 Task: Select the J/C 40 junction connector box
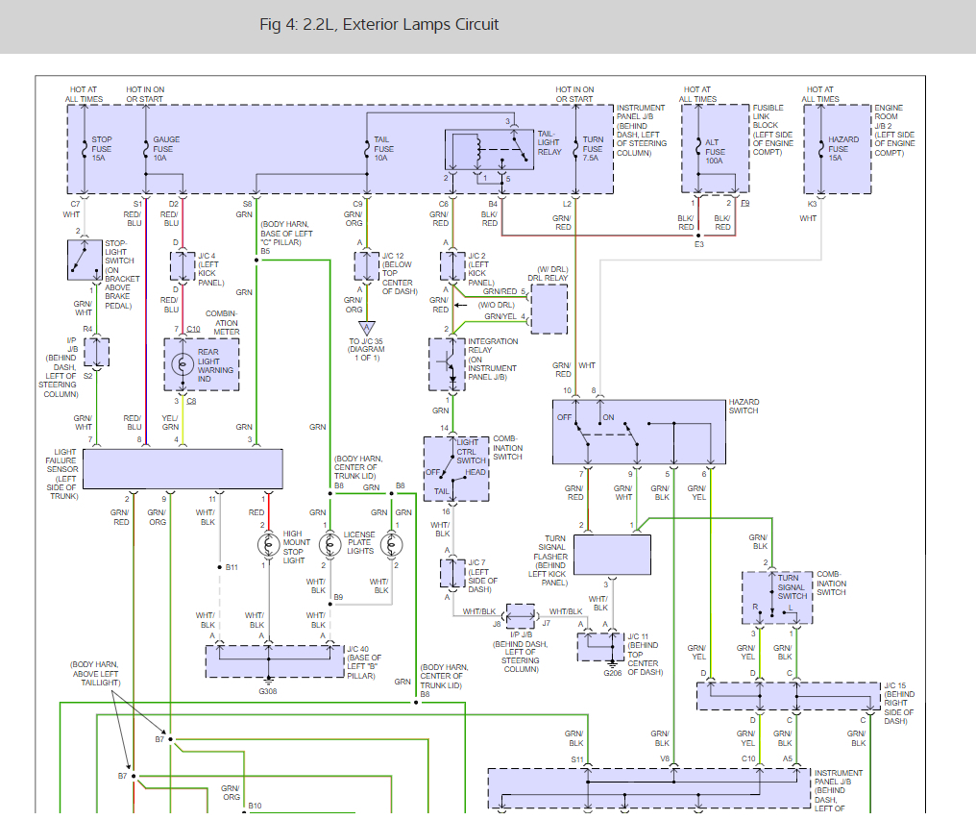pyautogui.click(x=275, y=661)
